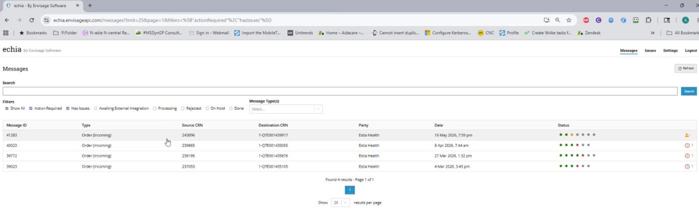This screenshot has height=224, width=699.
Task: Click the blue Search button
Action: 688,91
